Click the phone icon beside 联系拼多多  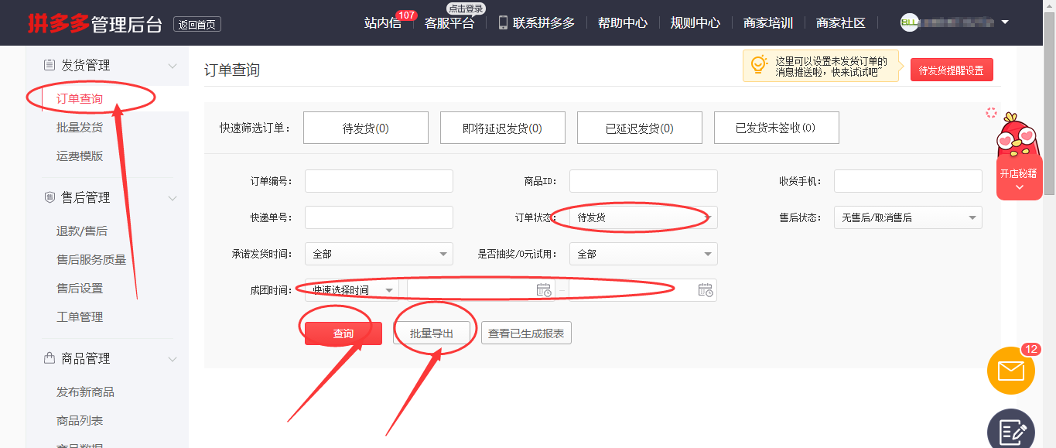[x=503, y=22]
